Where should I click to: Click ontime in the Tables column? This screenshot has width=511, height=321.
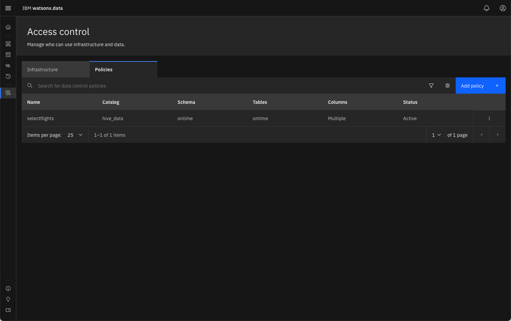pos(260,118)
